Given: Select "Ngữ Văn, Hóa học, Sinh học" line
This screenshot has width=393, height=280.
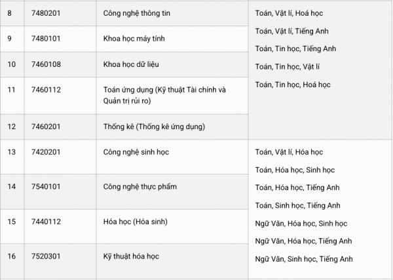Looking at the screenshot, I should (301, 224).
